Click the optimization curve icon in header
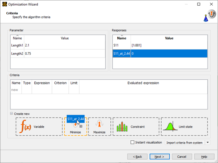The image size is (218, 163). pyautogui.click(x=212, y=14)
